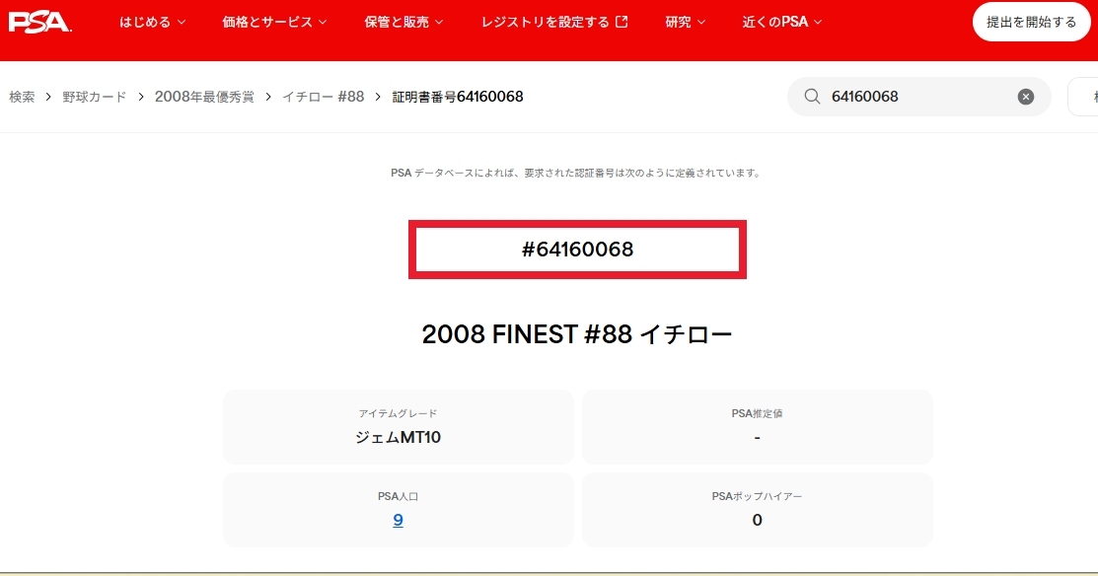This screenshot has width=1098, height=576.
Task: Click the external link icon beside レジストリを設定する
Action: tap(622, 22)
